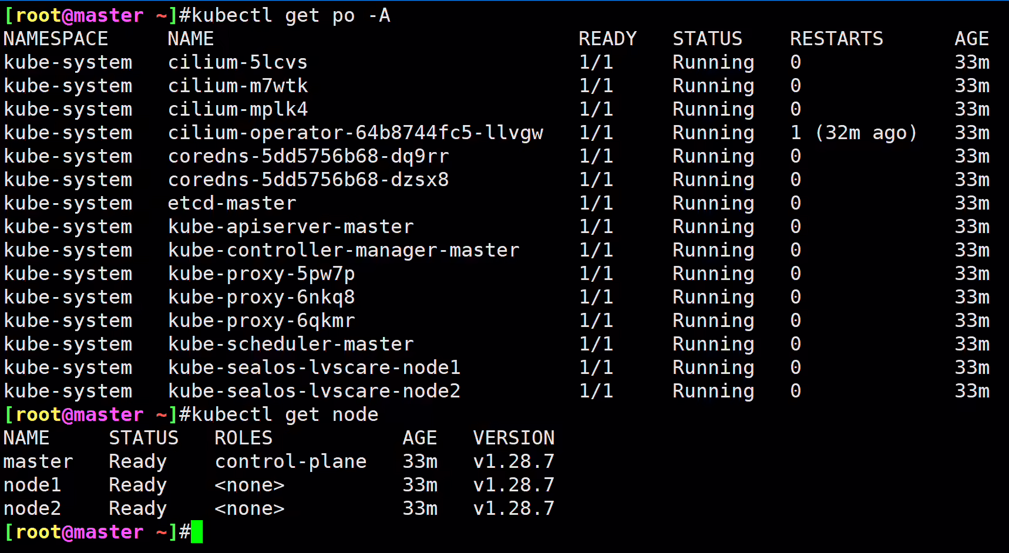Click the pods table AGE header
This screenshot has height=553, width=1009.
pos(972,39)
